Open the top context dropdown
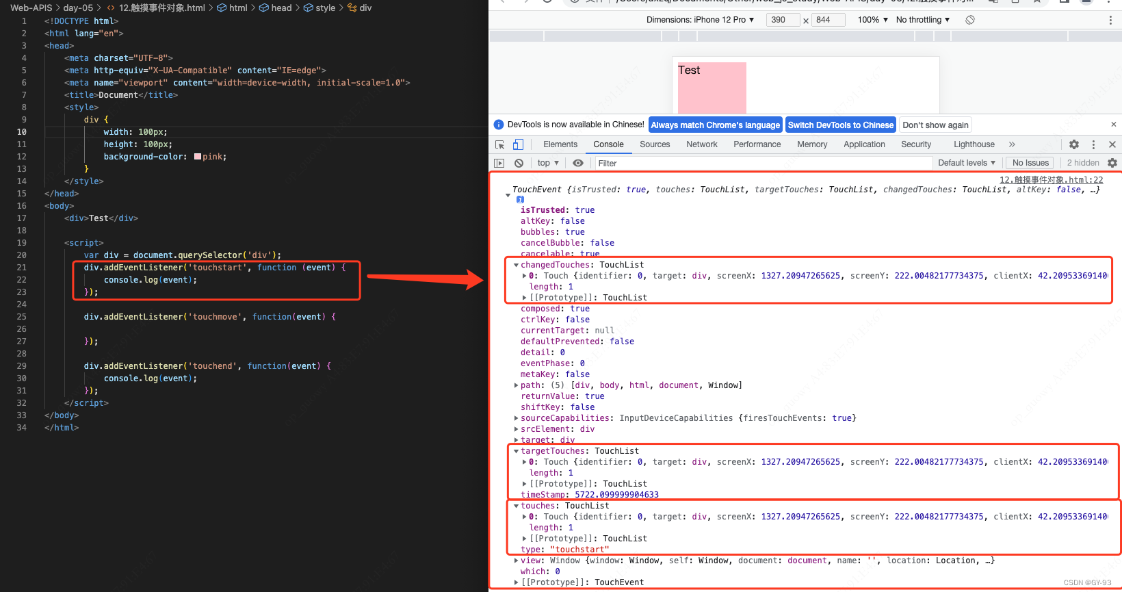Screen dimensions: 1122x592 (x=548, y=163)
